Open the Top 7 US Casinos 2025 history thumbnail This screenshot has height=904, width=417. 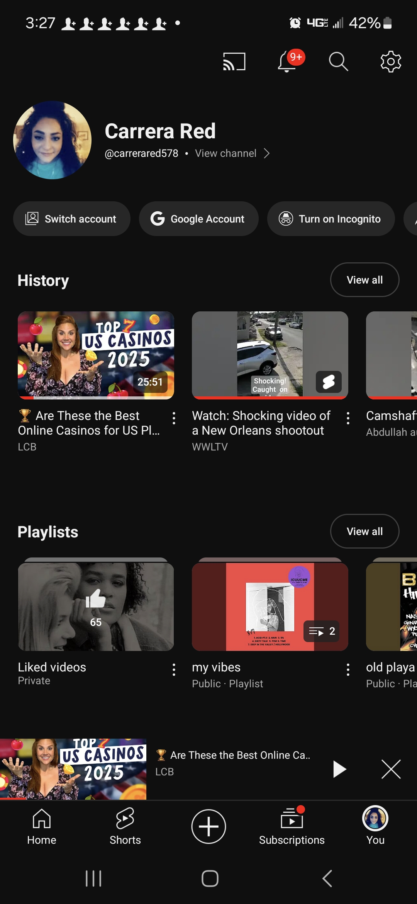click(x=96, y=355)
